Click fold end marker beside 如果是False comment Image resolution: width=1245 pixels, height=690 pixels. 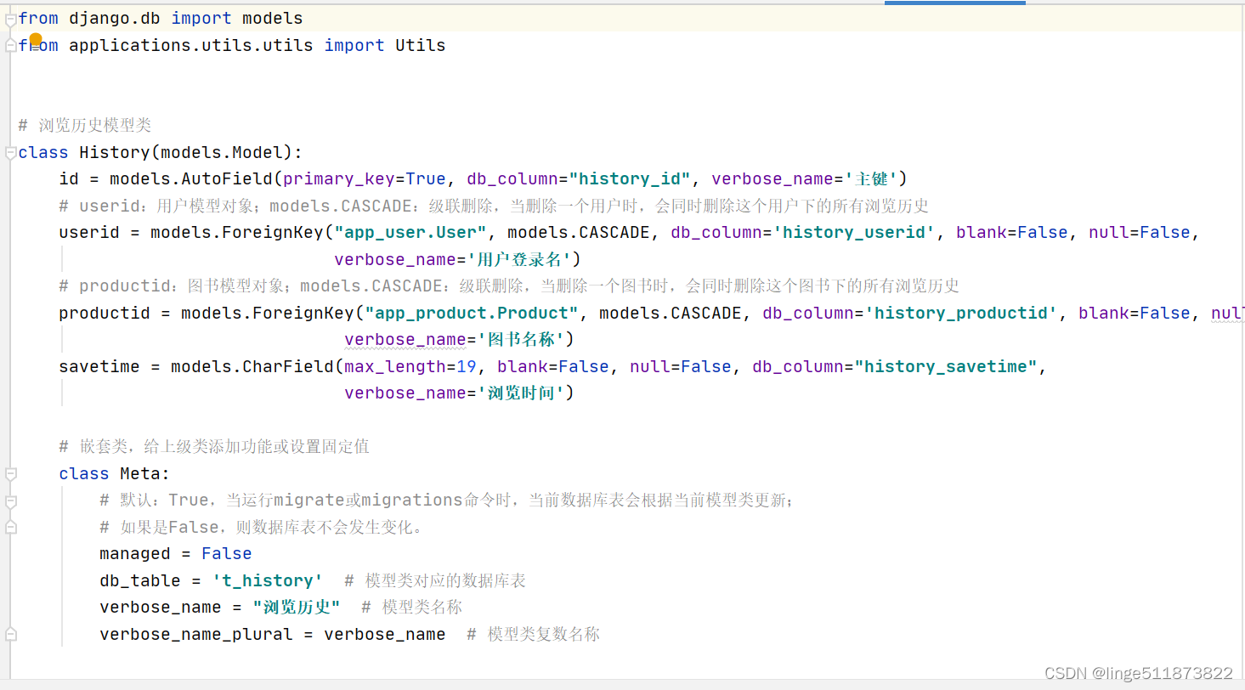point(10,527)
